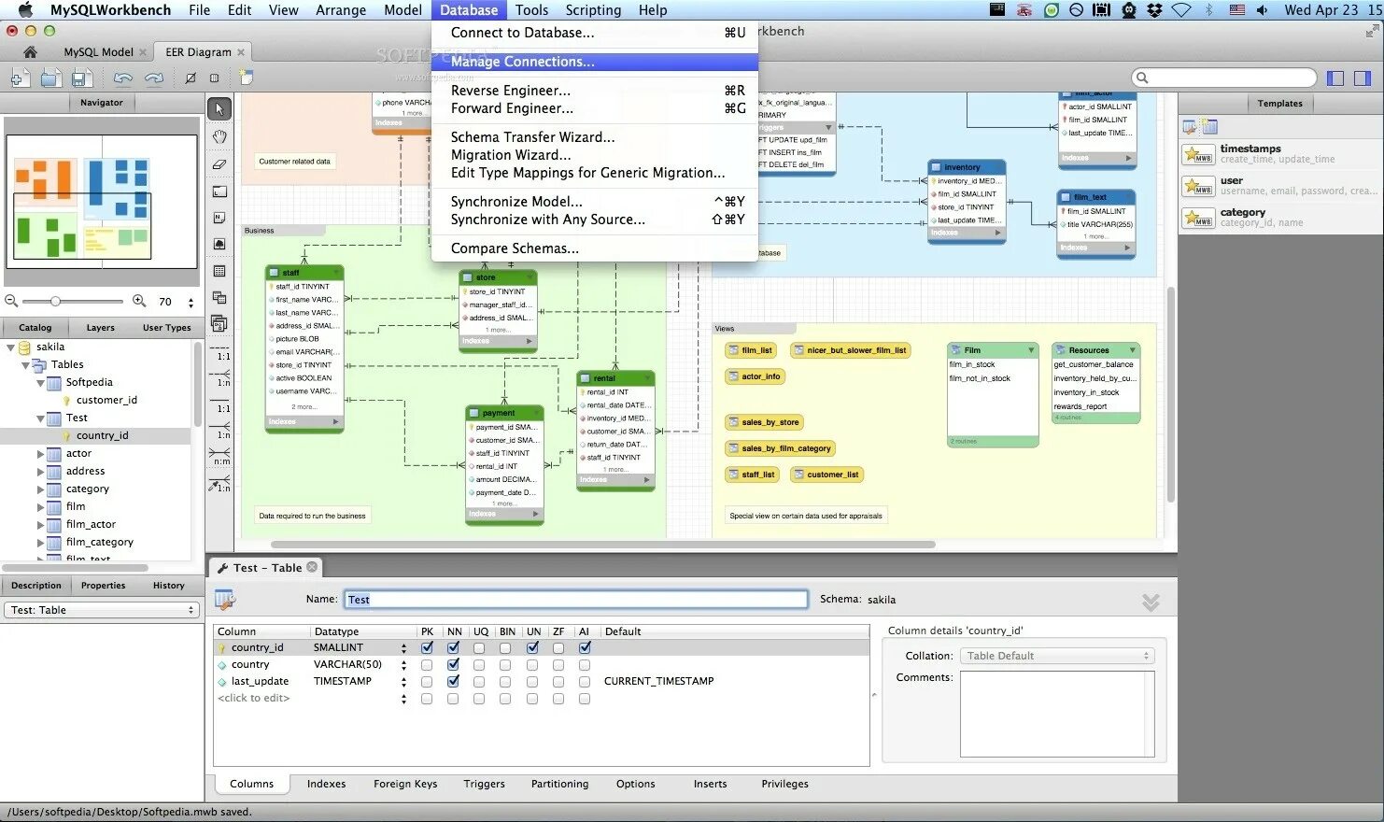This screenshot has width=1384, height=822.
Task: Select the new view tool
Action: [x=219, y=298]
